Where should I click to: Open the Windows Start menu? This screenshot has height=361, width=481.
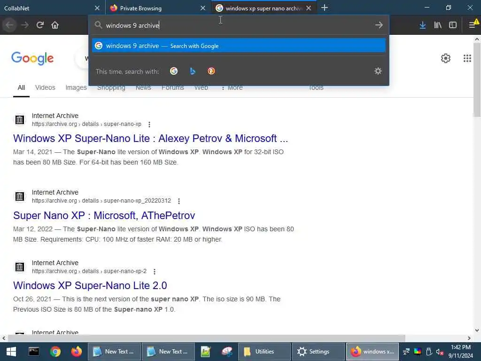tap(11, 352)
